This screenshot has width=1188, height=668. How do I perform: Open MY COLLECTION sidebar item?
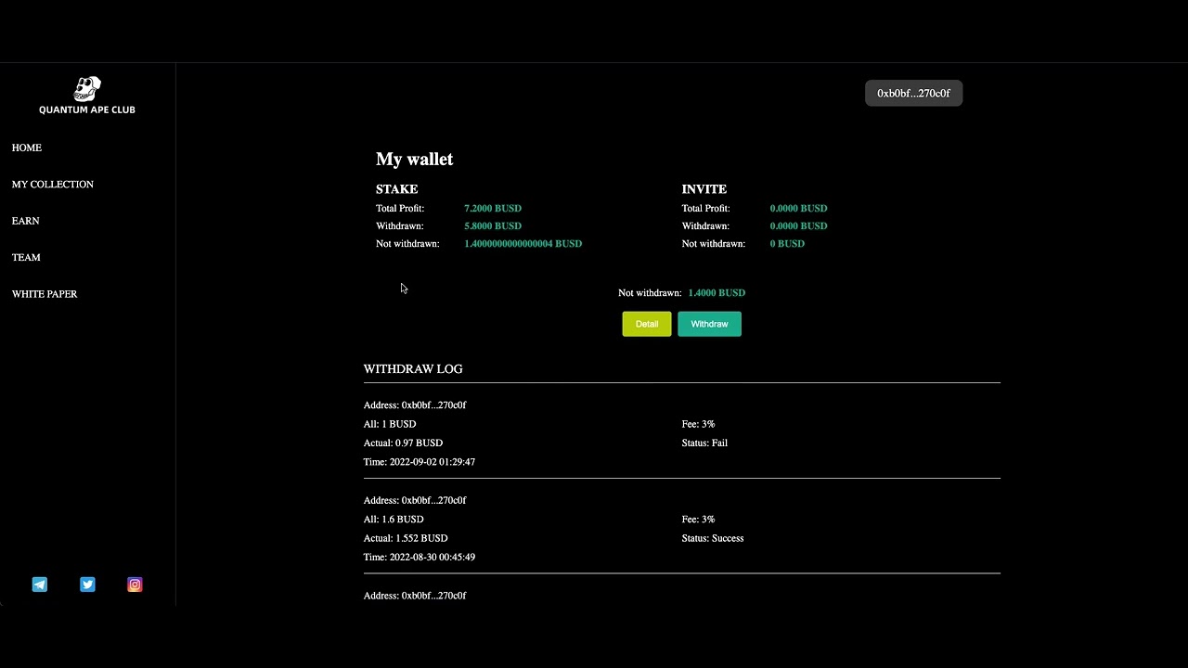(53, 184)
